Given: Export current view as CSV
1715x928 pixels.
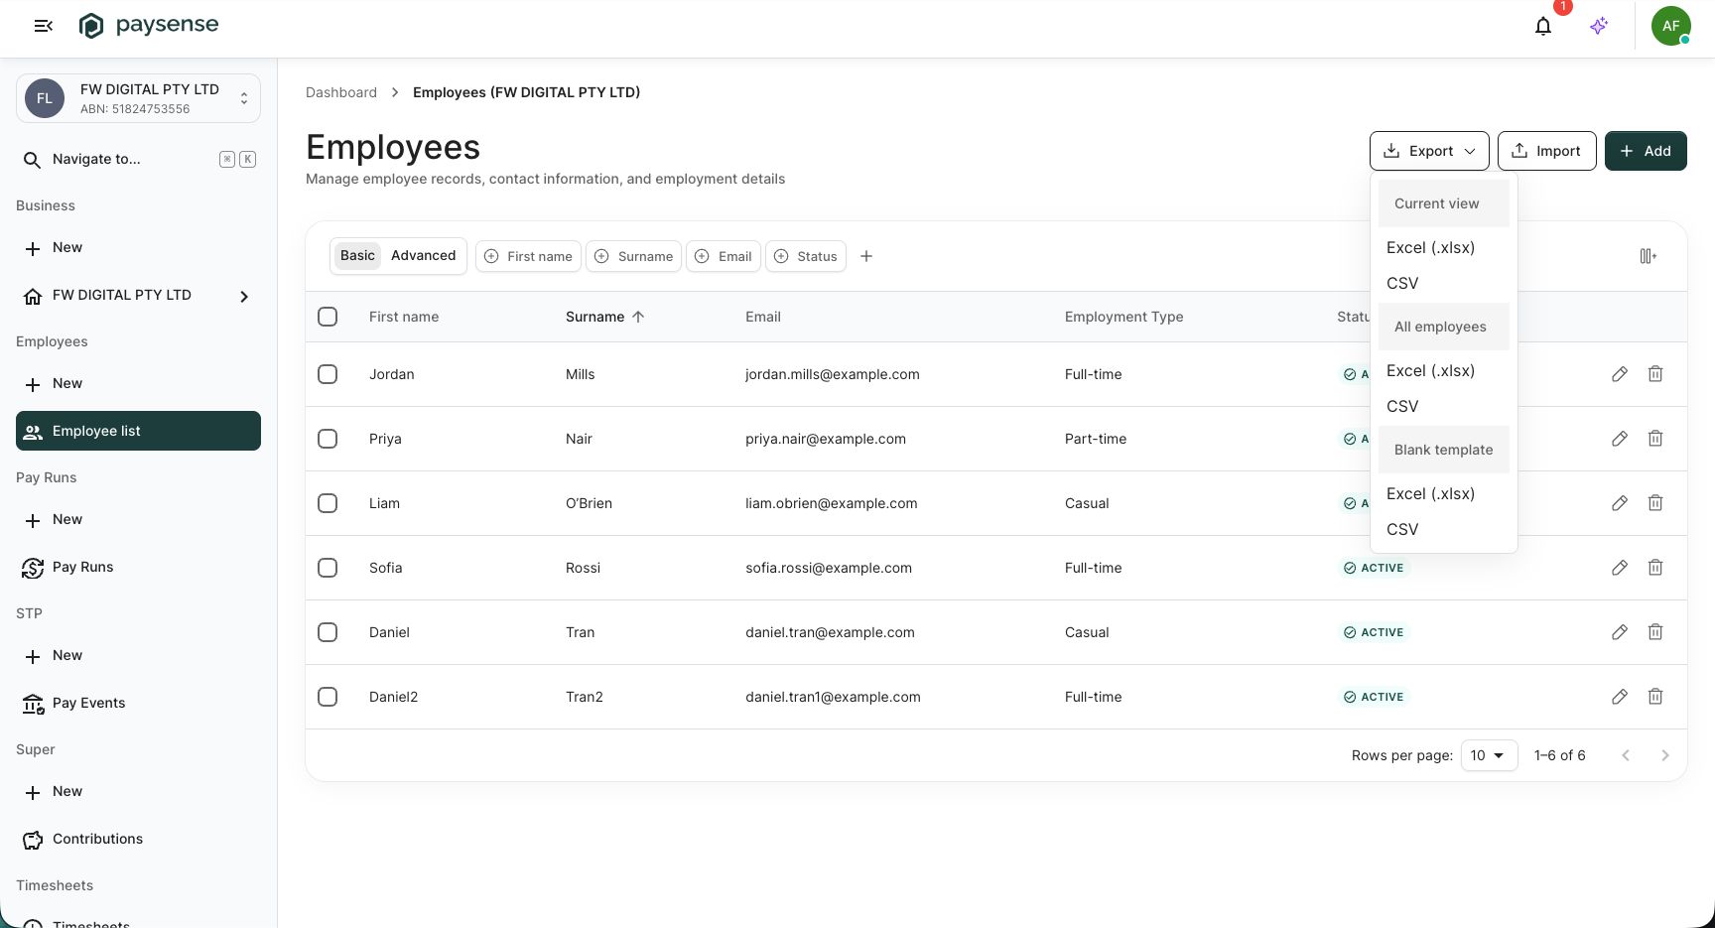Looking at the screenshot, I should coord(1443,283).
